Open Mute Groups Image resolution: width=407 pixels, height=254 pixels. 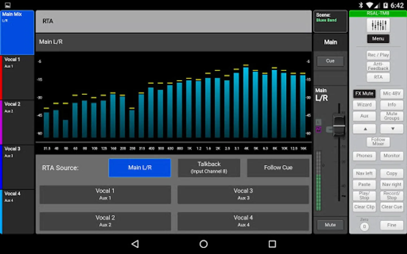392,116
